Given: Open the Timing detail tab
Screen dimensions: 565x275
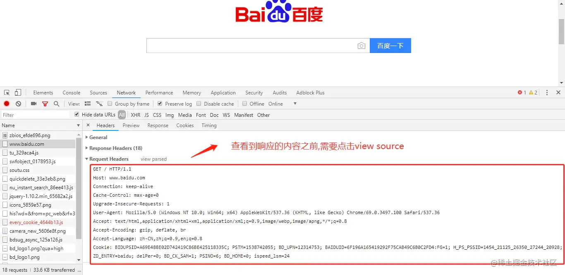Looking at the screenshot, I should 209,125.
